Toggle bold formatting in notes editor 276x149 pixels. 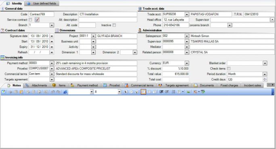[125, 92]
